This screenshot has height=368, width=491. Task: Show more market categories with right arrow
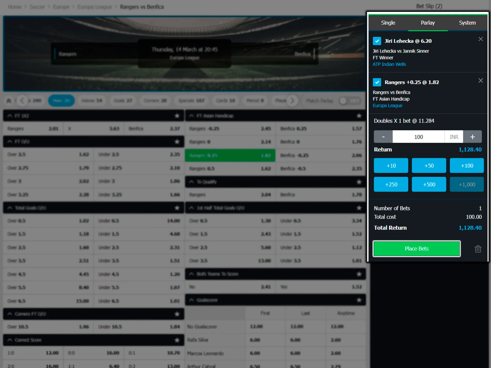(292, 101)
